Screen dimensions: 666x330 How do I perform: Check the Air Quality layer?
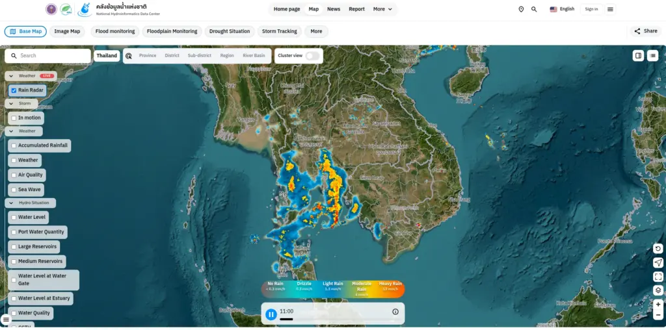[x=14, y=175]
